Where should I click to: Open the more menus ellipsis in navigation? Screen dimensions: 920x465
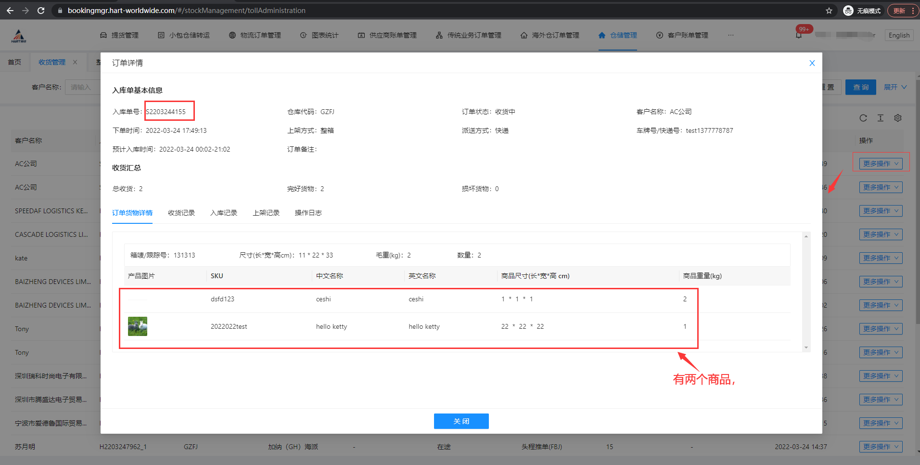click(x=730, y=35)
